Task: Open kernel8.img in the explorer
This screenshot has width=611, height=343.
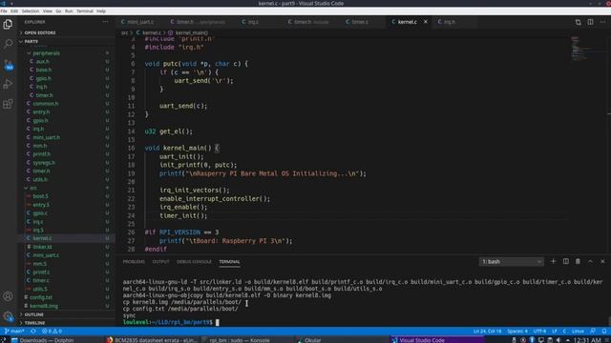Action: [44, 306]
